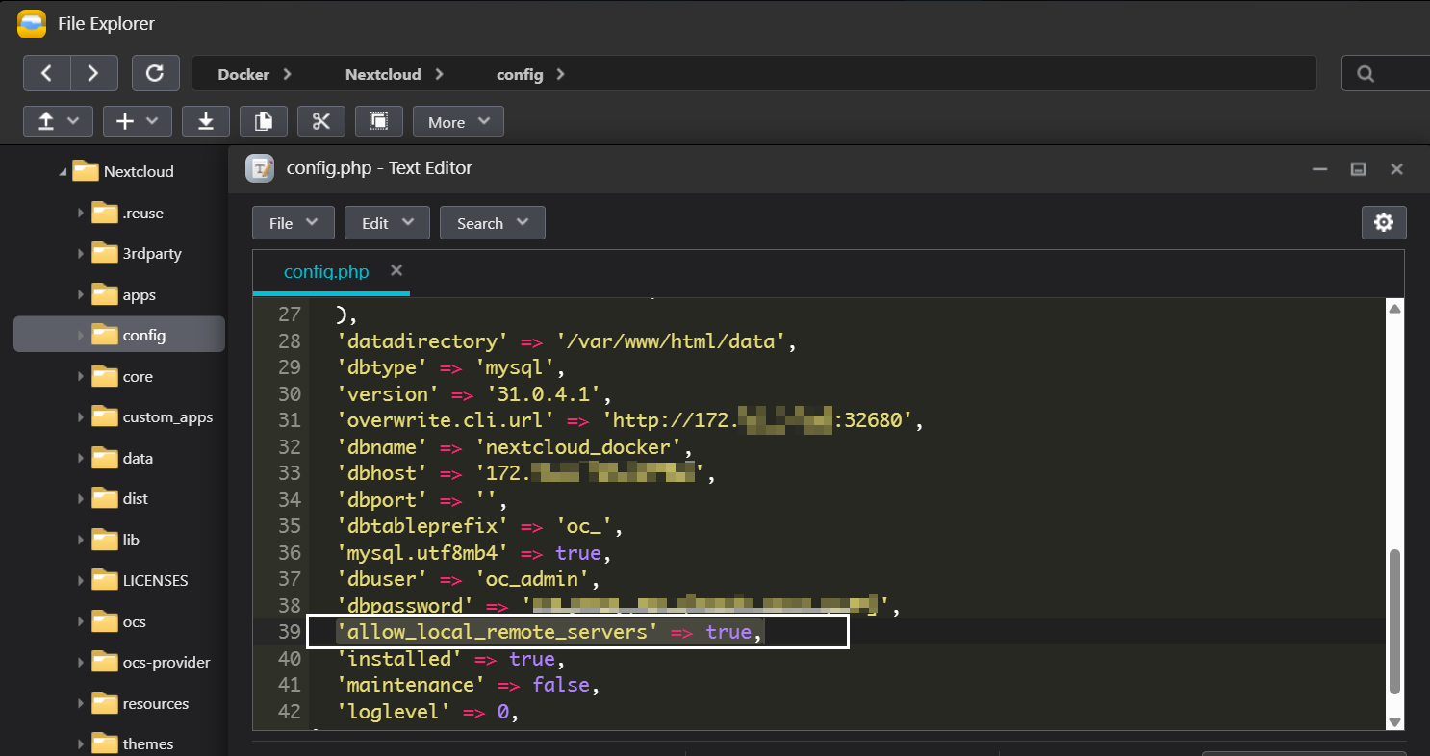Click the back navigation arrow

(47, 73)
